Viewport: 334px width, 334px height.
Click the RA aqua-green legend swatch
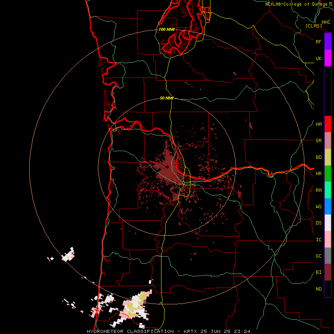[x=328, y=190]
